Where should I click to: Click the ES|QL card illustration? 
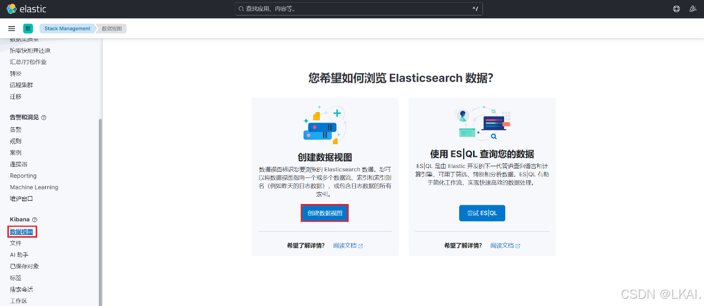[x=482, y=123]
